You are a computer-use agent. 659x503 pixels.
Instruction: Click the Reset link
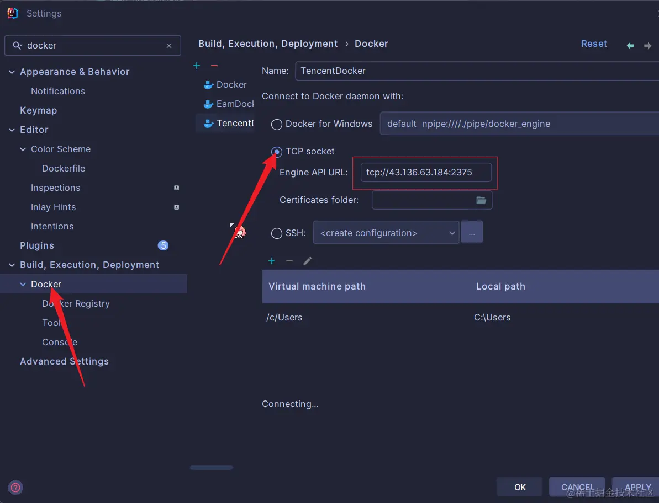594,44
